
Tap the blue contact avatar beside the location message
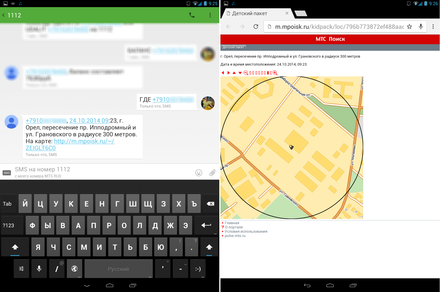[x=11, y=122]
